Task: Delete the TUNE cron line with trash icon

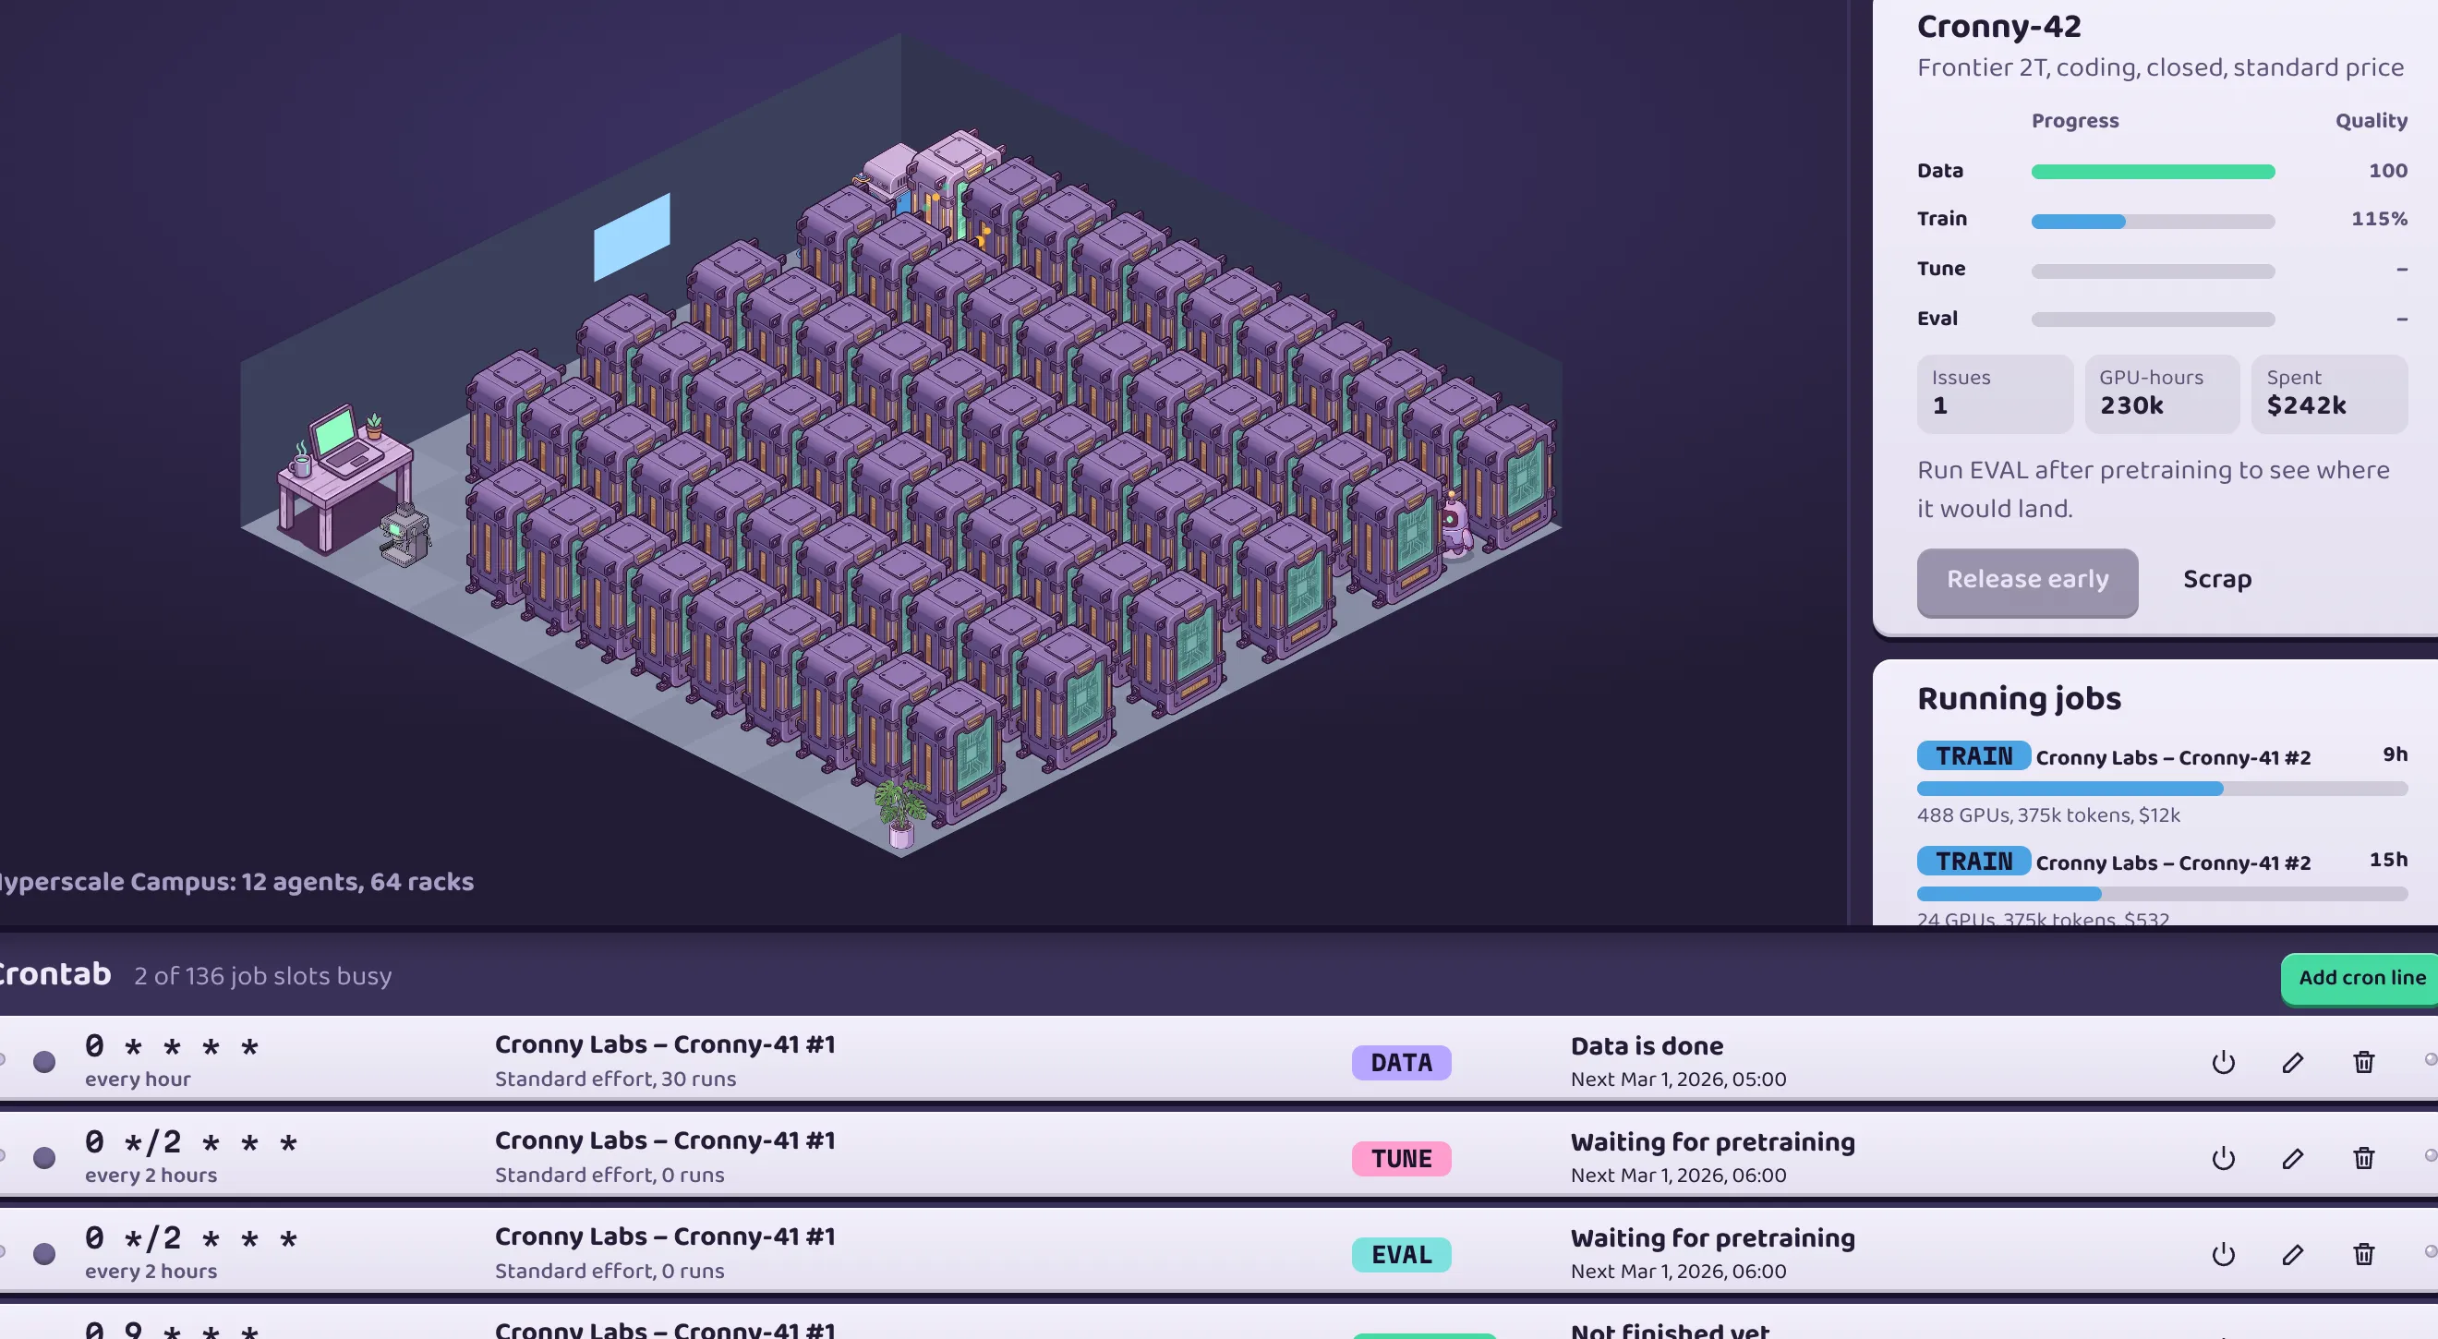Action: click(x=2363, y=1158)
